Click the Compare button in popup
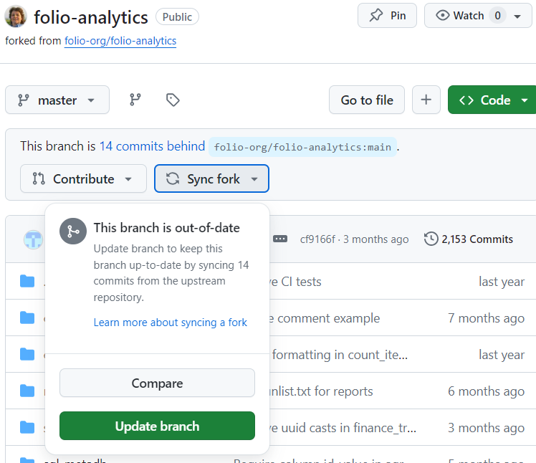 click(157, 383)
